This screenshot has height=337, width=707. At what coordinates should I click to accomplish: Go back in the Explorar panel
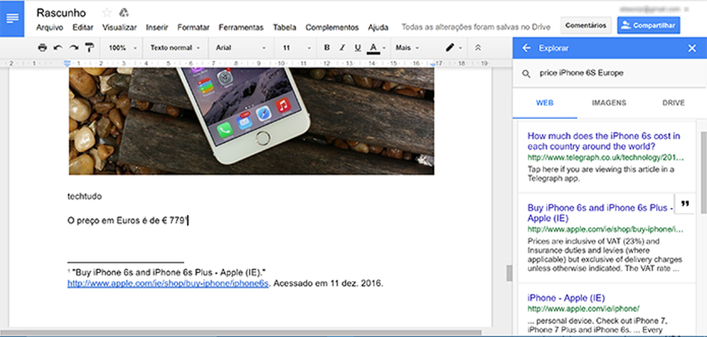pos(526,48)
